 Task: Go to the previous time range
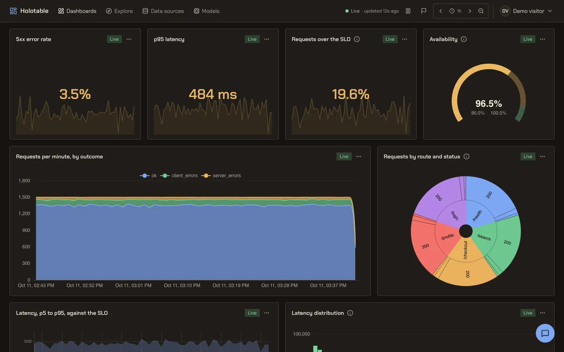coord(441,11)
